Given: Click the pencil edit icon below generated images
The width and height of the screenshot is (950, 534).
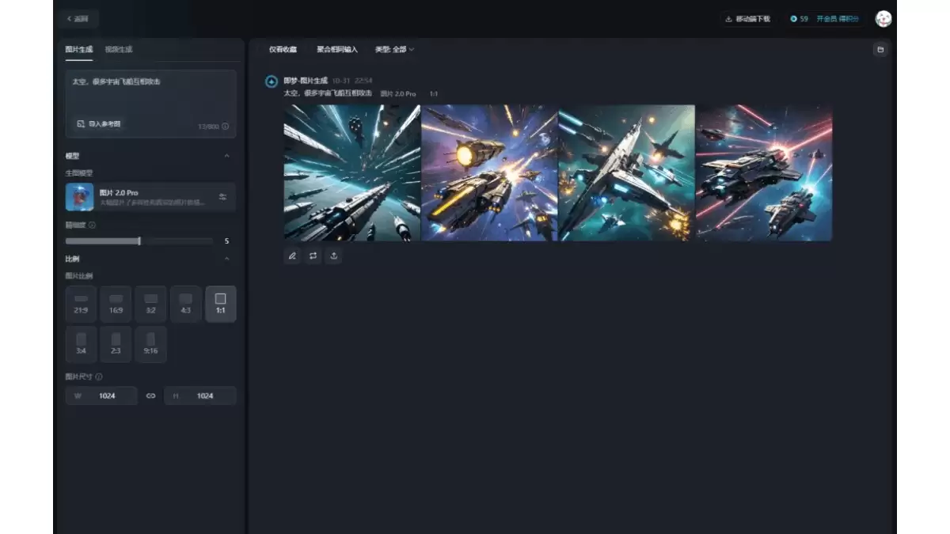Looking at the screenshot, I should coord(293,256).
